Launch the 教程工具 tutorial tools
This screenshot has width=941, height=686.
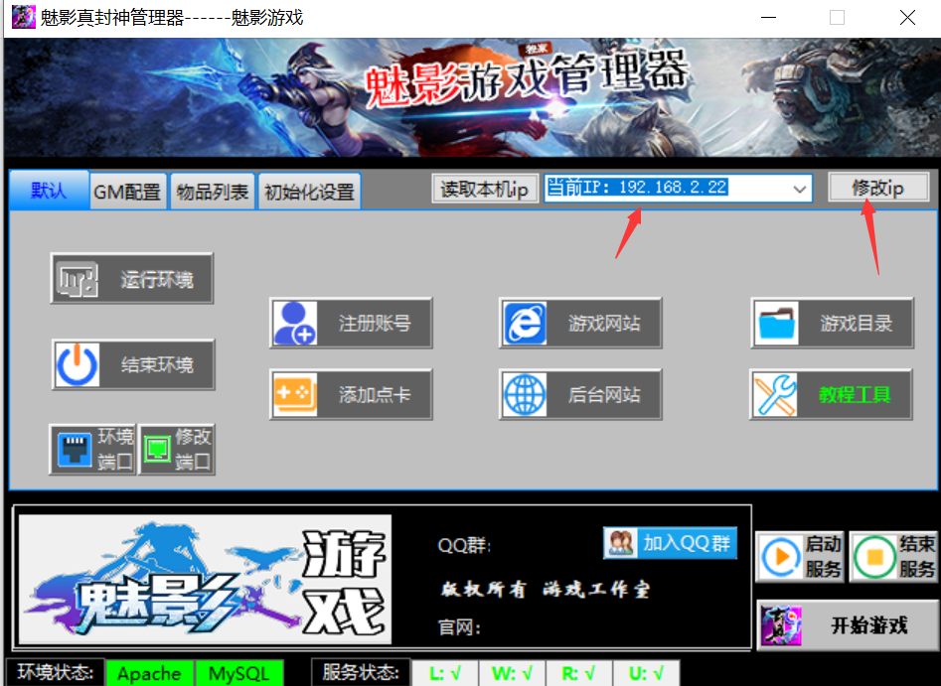tap(832, 394)
